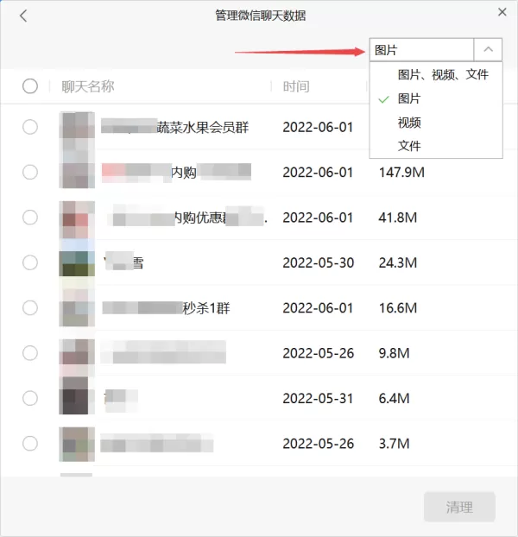The height and width of the screenshot is (537, 518).
Task: Close the chat data management dialog
Action: (x=502, y=12)
